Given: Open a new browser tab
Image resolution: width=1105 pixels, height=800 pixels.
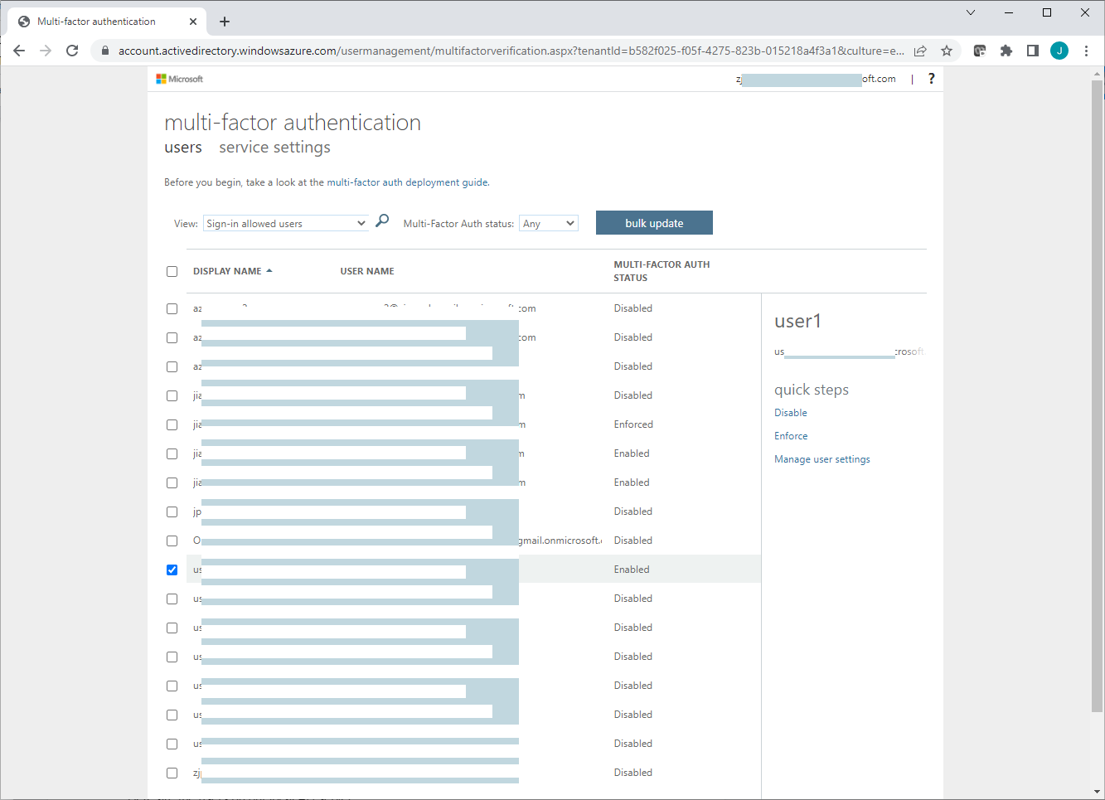Looking at the screenshot, I should click(225, 22).
